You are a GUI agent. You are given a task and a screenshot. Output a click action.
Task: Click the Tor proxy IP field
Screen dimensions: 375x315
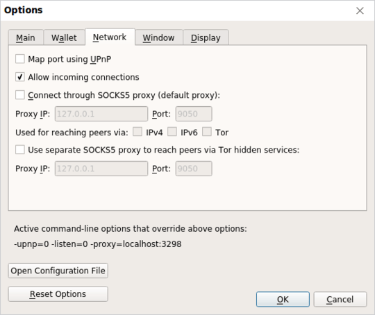pyautogui.click(x=101, y=169)
